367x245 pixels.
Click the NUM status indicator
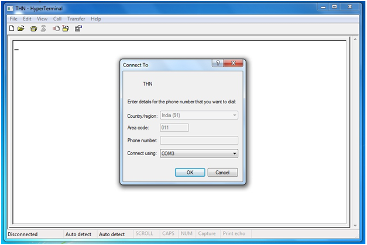187,233
